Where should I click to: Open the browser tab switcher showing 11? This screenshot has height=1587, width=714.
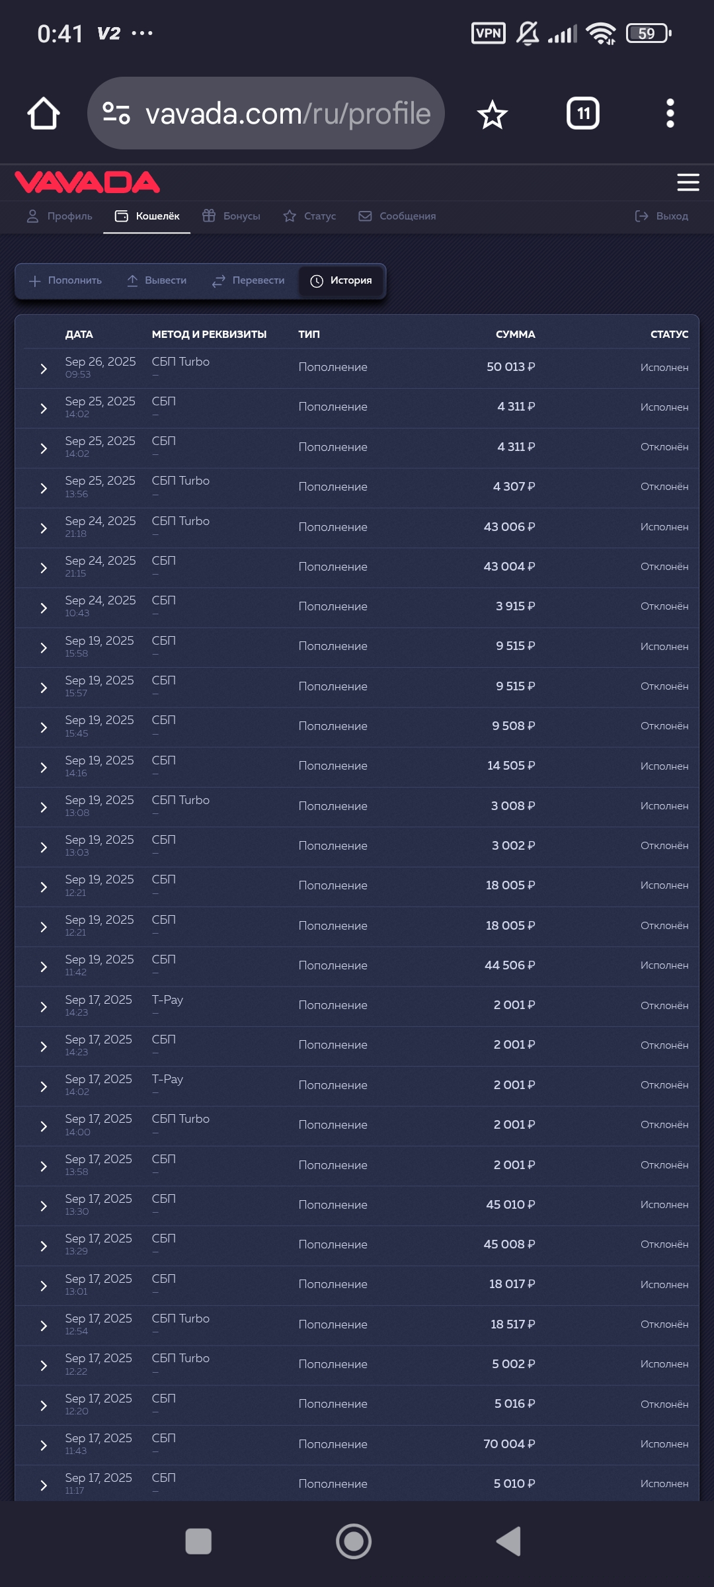(x=583, y=114)
